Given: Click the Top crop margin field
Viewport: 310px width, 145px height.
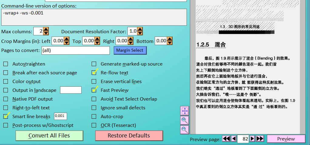Looking at the screenshot, I should (88, 41).
